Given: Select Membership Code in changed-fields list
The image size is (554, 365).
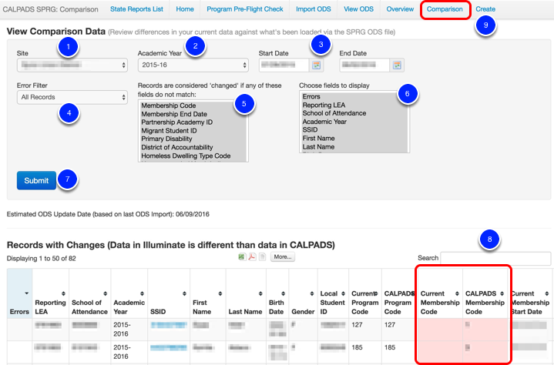Looking at the screenshot, I should point(169,105).
